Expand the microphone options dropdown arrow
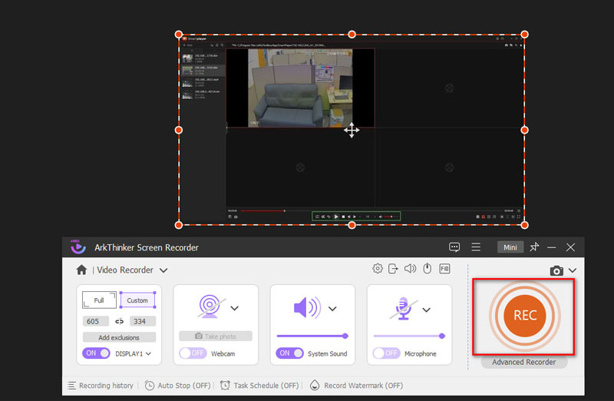 [427, 310]
